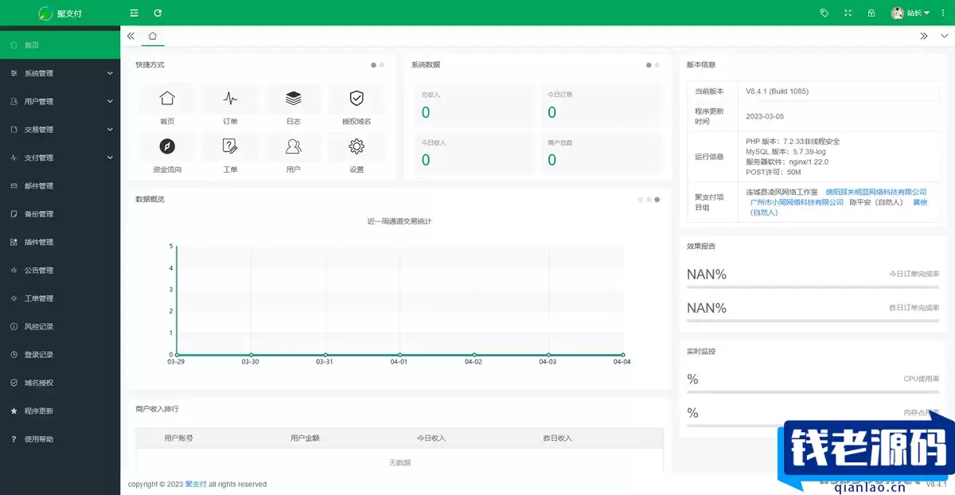Click the 今日订单完成率 progress bar
Viewport: 955px width, 495px height.
tap(813, 287)
